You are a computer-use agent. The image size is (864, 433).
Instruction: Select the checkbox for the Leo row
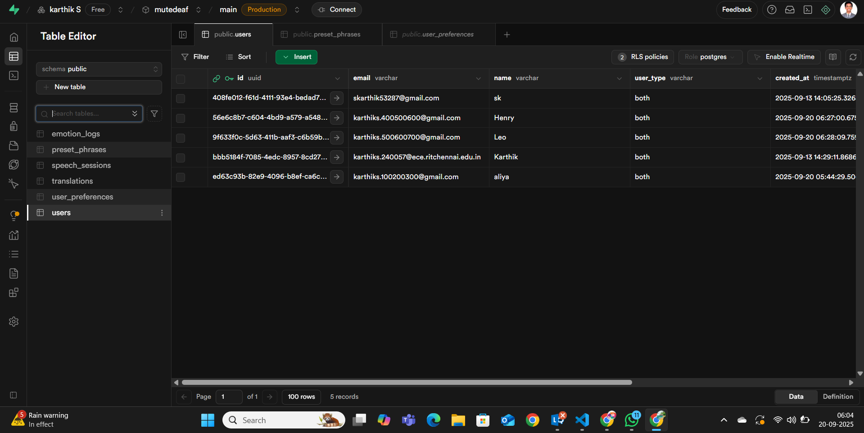tap(181, 138)
